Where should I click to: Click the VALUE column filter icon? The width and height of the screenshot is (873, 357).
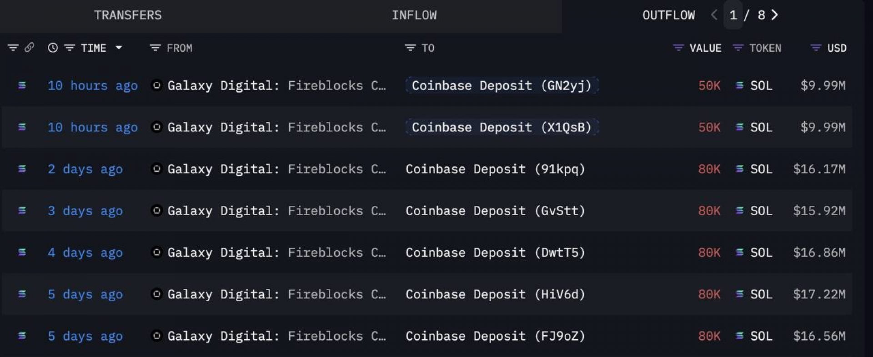click(678, 48)
